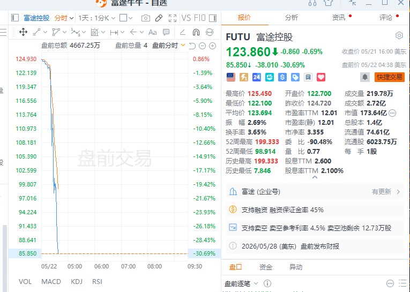Click the teal pie chart badge icon
Screen dimensions: 410x292
[x=270, y=77]
